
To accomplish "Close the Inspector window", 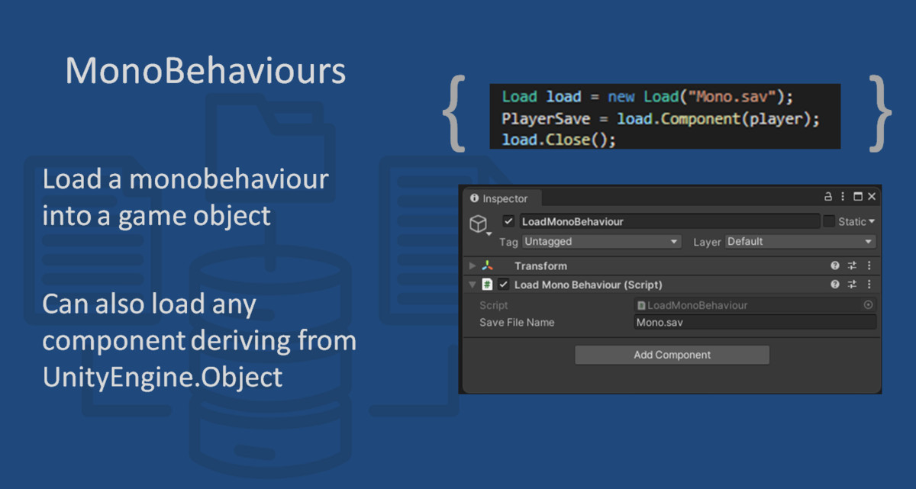I will coord(872,197).
